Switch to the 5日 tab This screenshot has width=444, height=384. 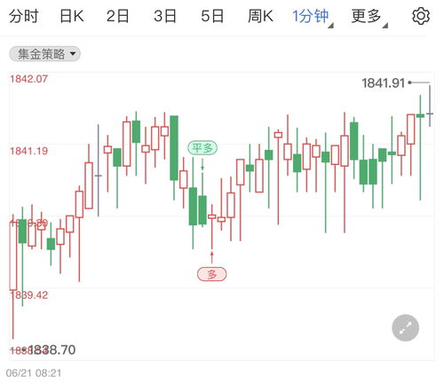(212, 16)
